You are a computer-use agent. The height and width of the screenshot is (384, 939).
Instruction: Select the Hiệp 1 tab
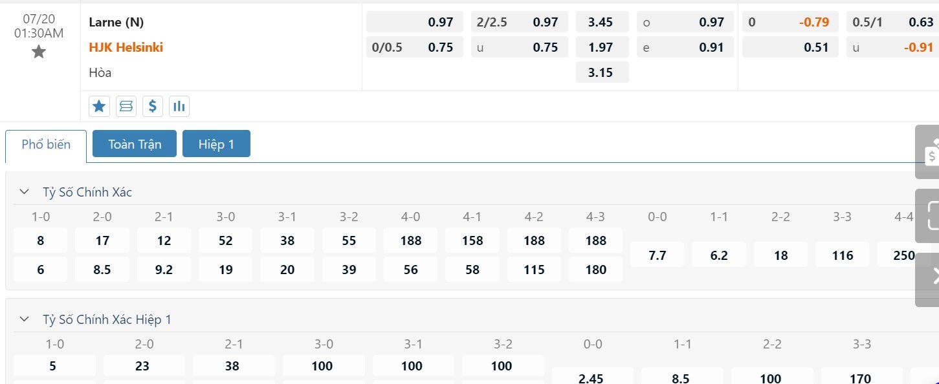click(x=216, y=144)
